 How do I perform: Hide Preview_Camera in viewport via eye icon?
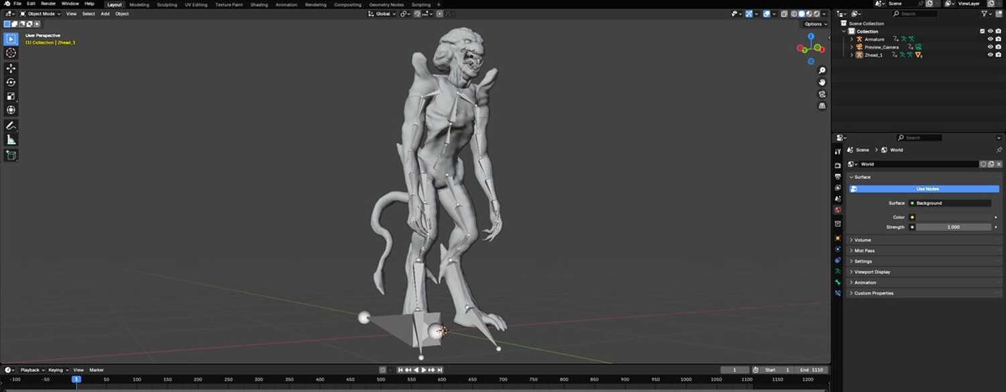click(991, 47)
